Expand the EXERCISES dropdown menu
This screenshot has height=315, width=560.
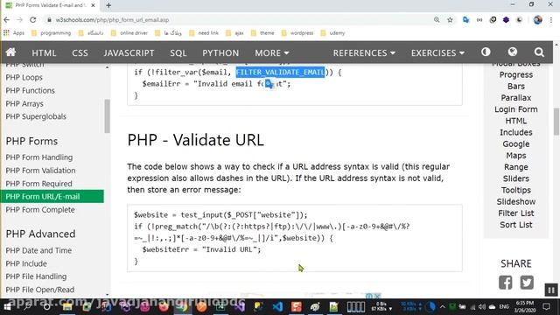[x=437, y=52]
